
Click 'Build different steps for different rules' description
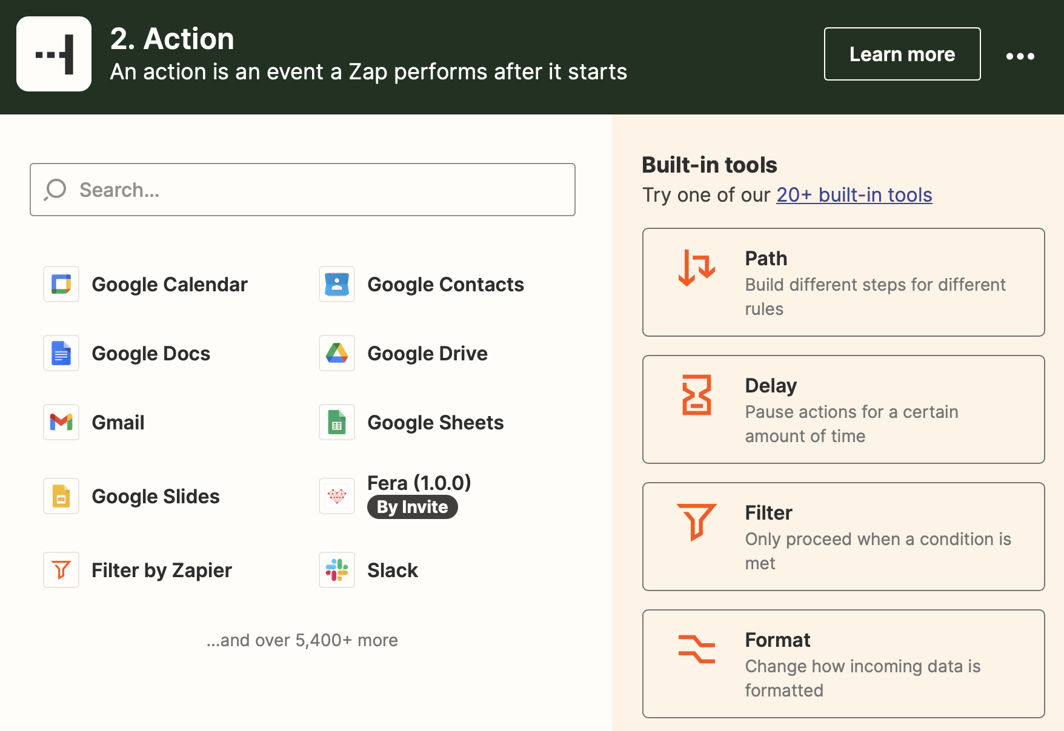[875, 297]
